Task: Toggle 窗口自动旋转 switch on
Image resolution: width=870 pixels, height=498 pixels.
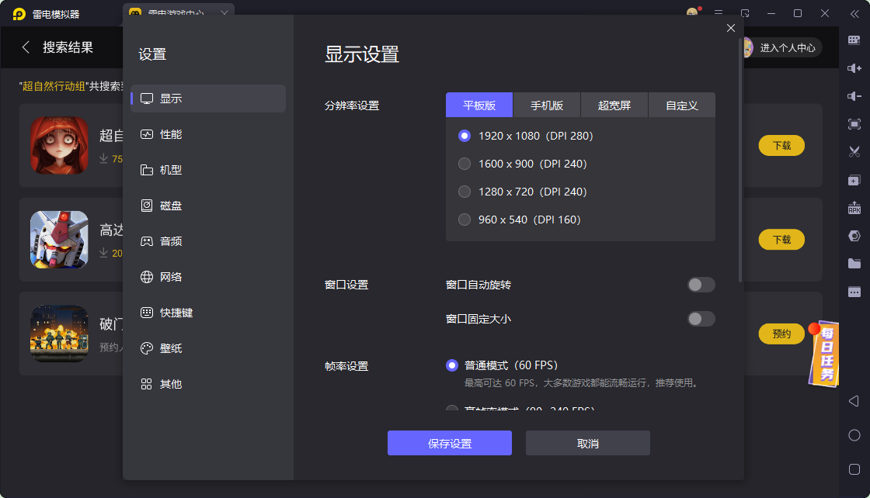Action: pos(700,285)
